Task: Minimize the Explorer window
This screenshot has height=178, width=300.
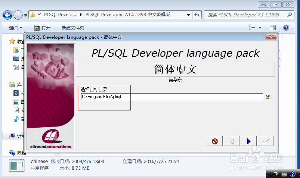Action: point(263,5)
